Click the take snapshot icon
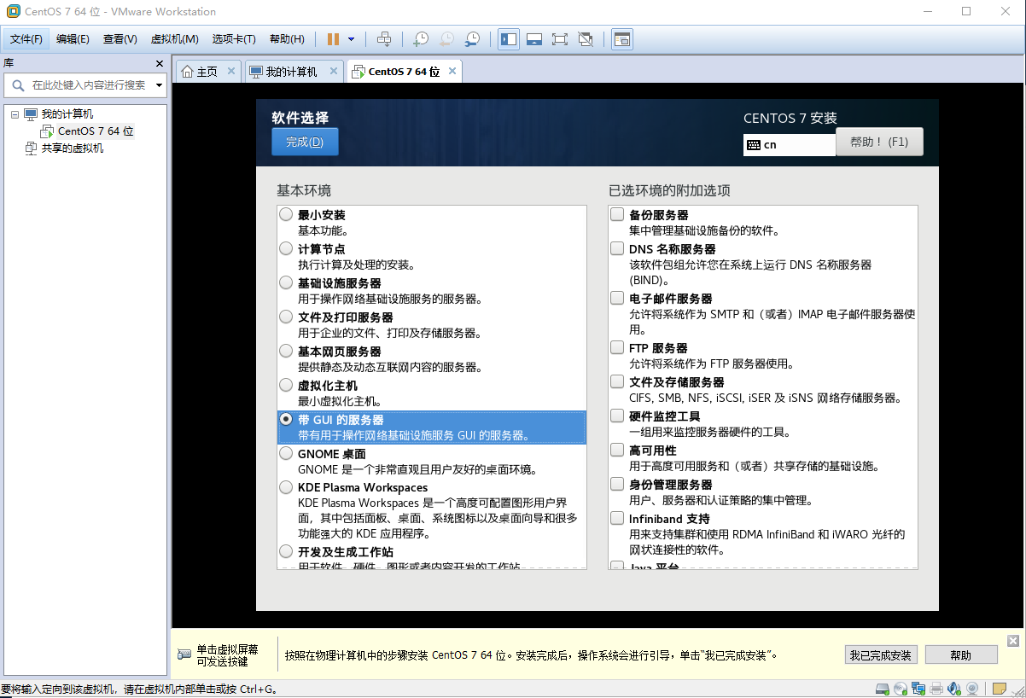Viewport: 1026px width, 698px height. 421,39
